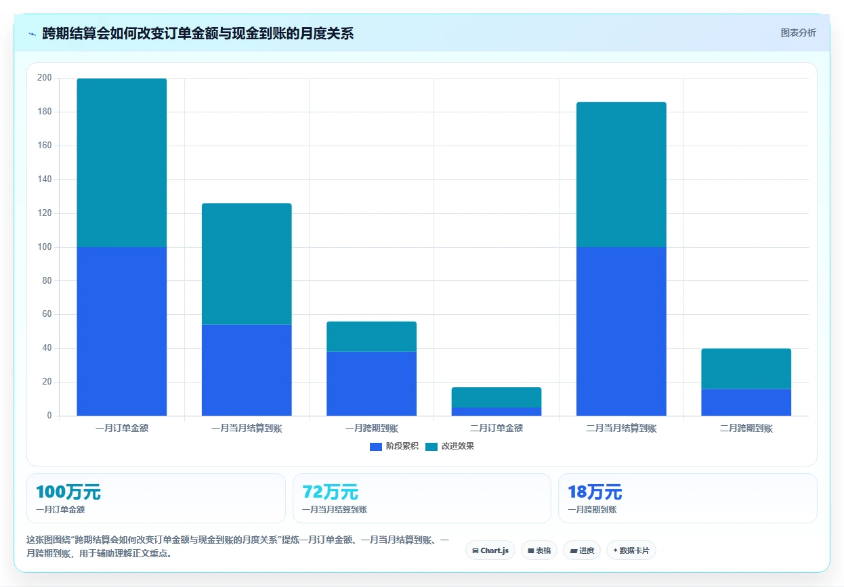Click the teal segment of 二月跨期到账 bar
The image size is (844, 587).
click(746, 369)
